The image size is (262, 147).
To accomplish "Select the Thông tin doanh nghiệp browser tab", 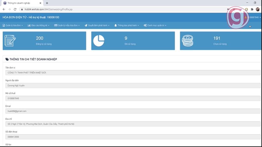I will click(22, 3).
